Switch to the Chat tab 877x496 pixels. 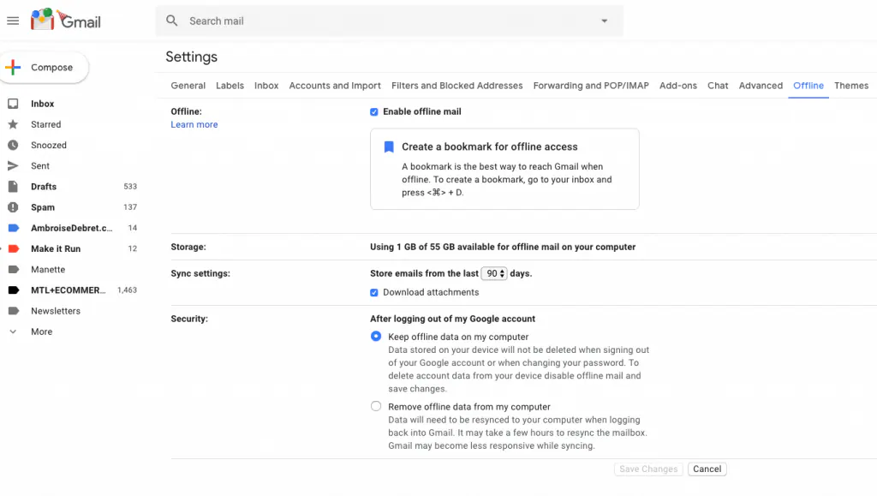[718, 86]
